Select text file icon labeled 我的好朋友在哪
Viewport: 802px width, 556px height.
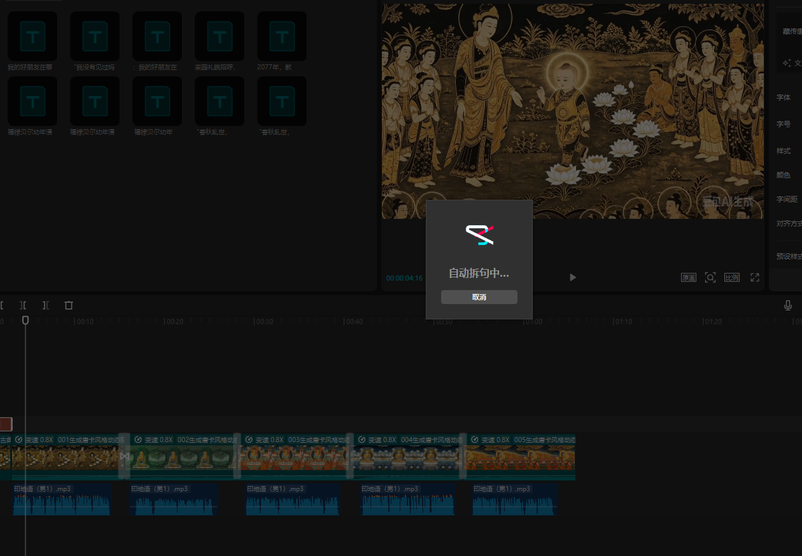[x=32, y=36]
